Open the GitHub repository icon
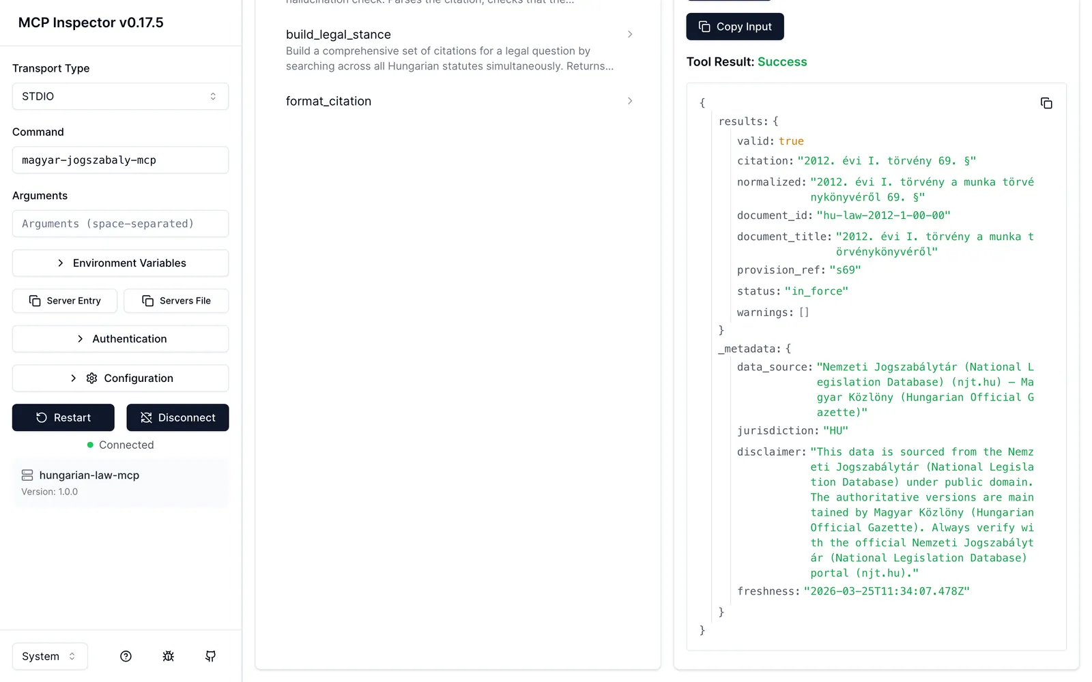 (x=211, y=656)
